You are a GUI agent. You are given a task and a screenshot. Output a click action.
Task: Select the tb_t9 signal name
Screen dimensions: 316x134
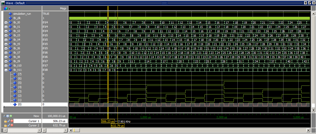tap(17, 61)
